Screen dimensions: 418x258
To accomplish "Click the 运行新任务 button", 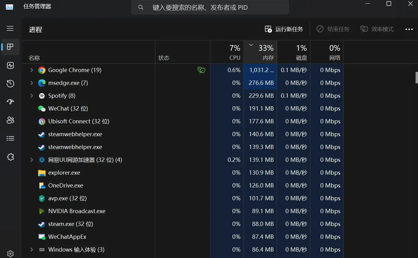I will coord(284,29).
